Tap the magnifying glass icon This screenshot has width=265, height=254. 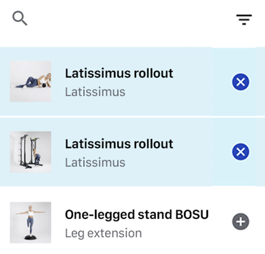coord(19,18)
